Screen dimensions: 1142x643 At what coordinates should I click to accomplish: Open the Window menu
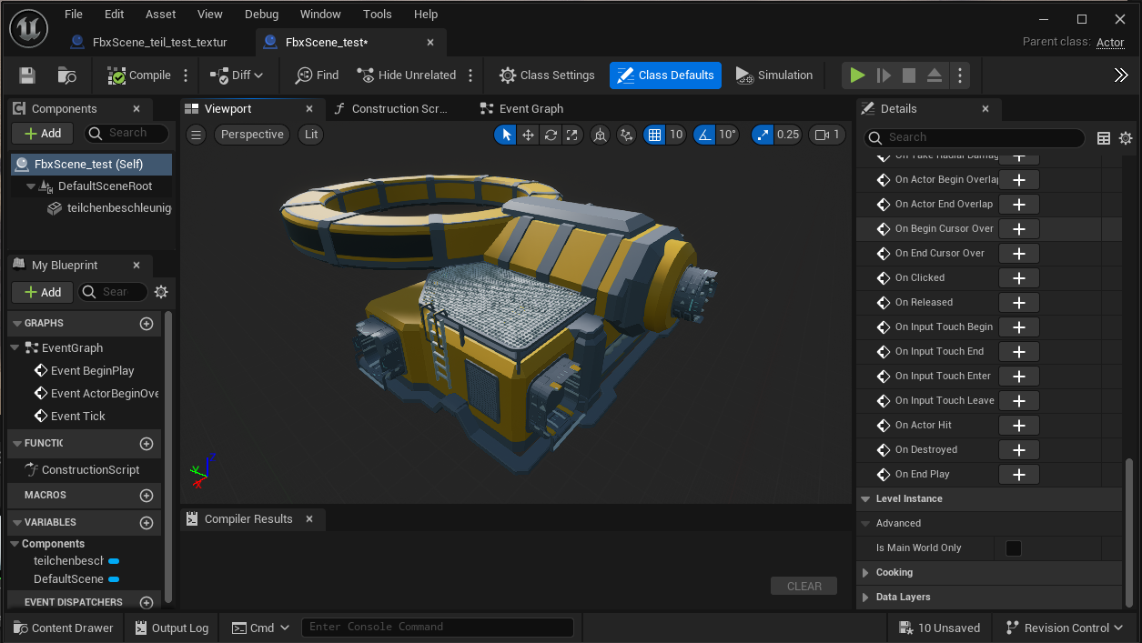(320, 15)
